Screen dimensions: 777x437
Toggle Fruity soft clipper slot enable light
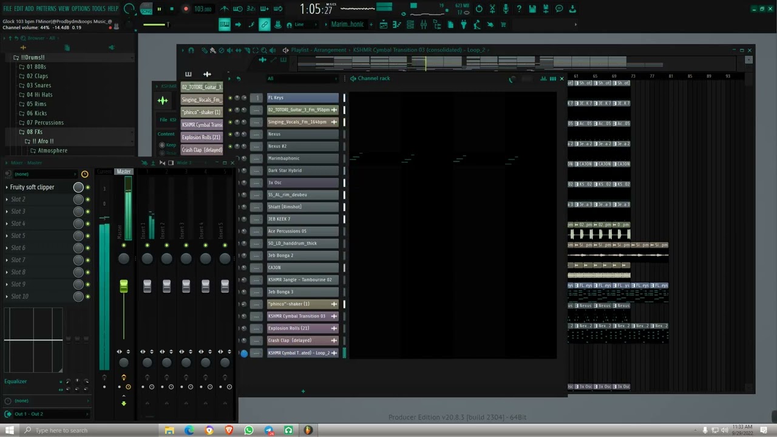click(x=87, y=188)
